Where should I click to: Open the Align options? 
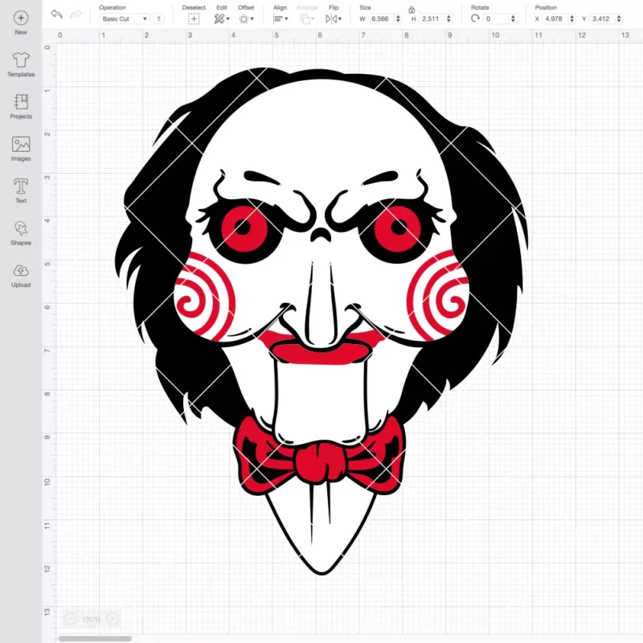point(278,18)
